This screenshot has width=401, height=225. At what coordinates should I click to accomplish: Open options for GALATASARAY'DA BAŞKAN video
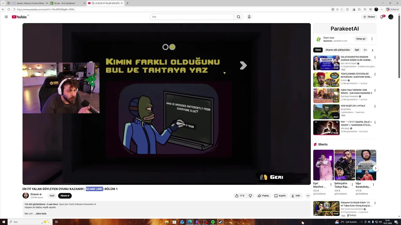tap(375, 57)
